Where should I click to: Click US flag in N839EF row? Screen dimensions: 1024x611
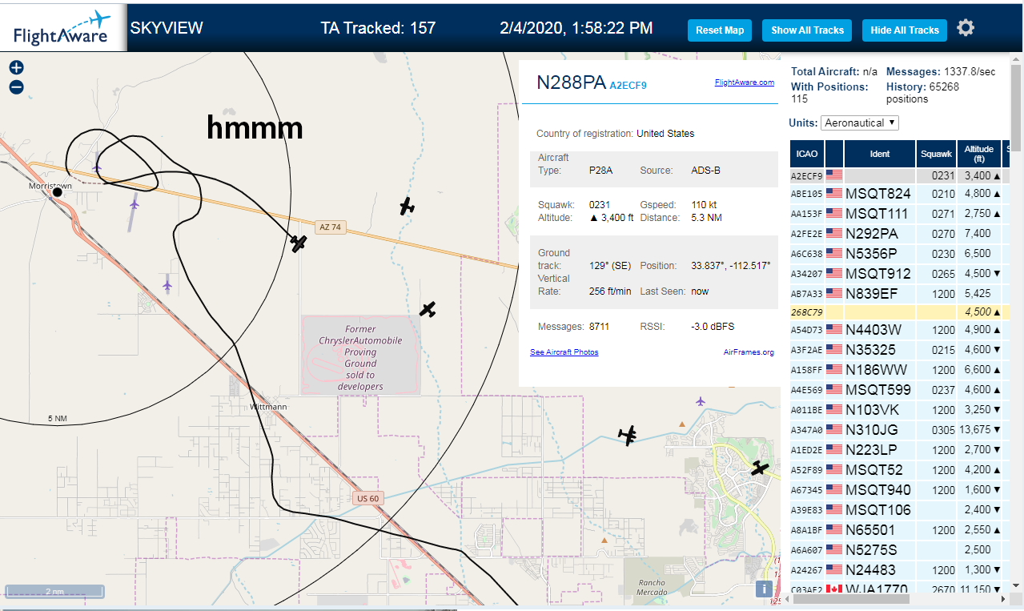click(834, 294)
